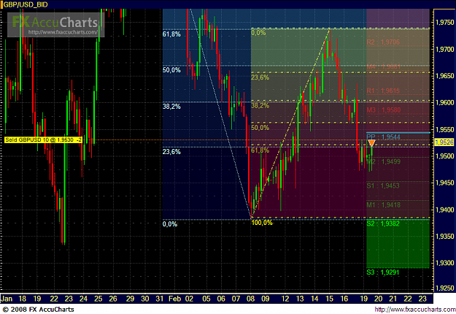
Task: Click the 1,9750 price axis label
Action: tap(445, 23)
